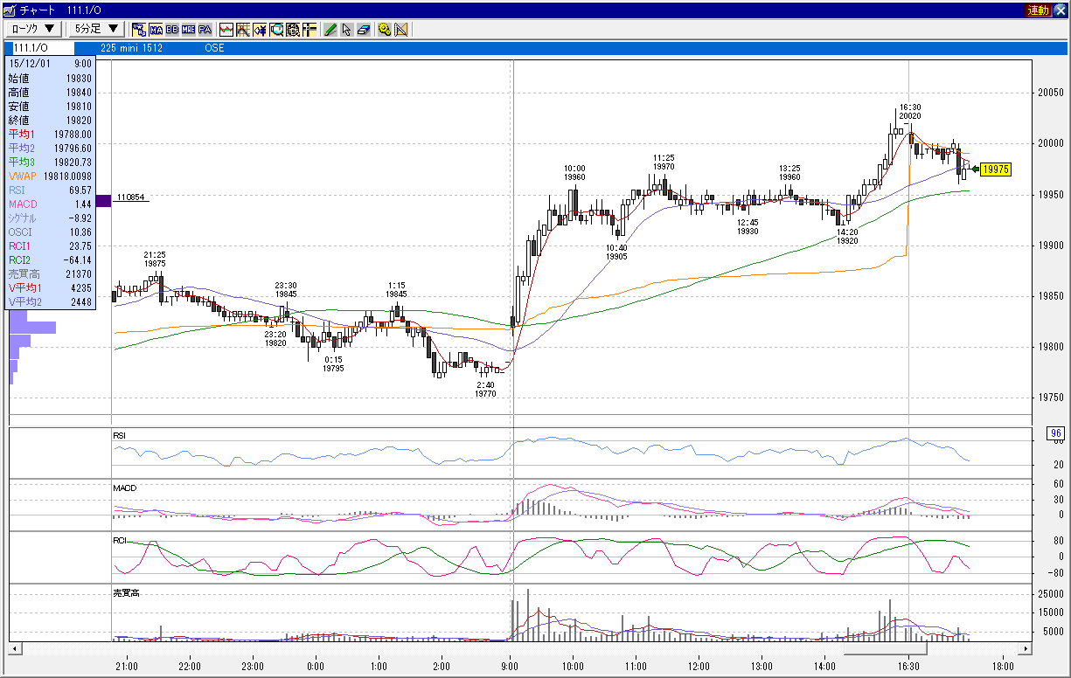Enable the BB Bollinger Bands icon

pyautogui.click(x=172, y=29)
